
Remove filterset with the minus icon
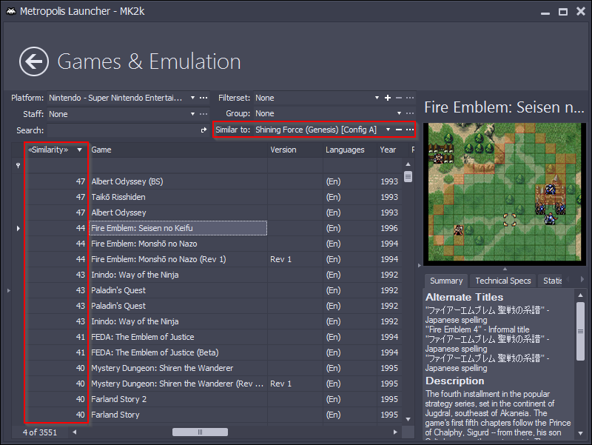(399, 98)
